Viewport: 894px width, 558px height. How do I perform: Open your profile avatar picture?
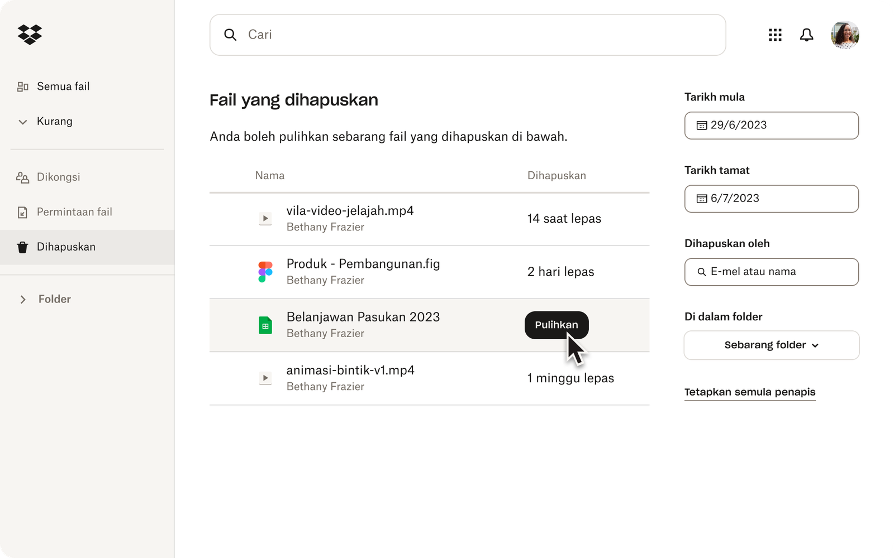click(x=845, y=35)
